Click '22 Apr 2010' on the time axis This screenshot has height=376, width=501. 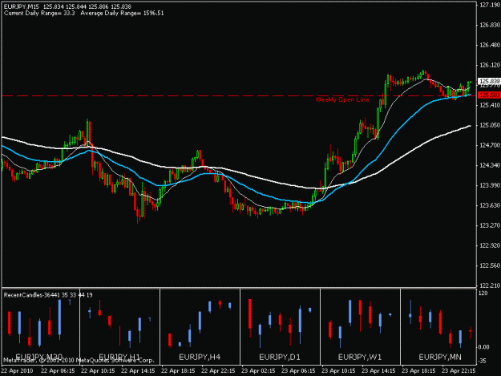tap(18, 371)
